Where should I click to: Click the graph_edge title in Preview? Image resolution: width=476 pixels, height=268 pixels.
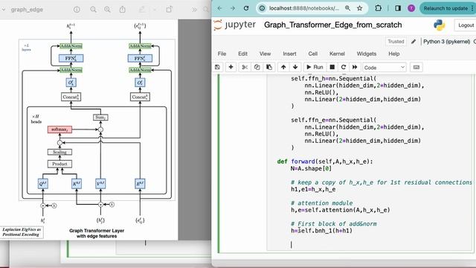click(27, 10)
